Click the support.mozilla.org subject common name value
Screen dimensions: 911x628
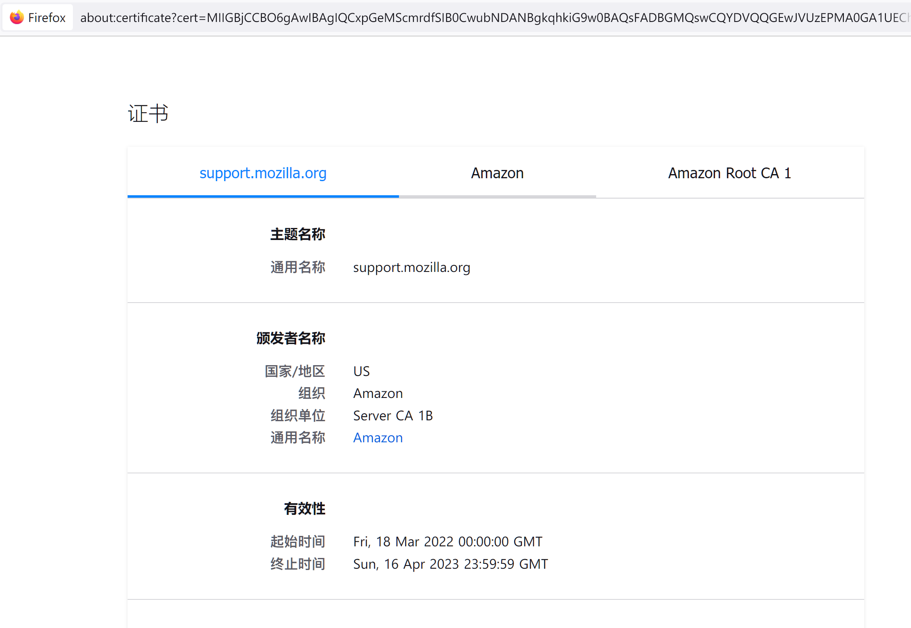pyautogui.click(x=411, y=267)
